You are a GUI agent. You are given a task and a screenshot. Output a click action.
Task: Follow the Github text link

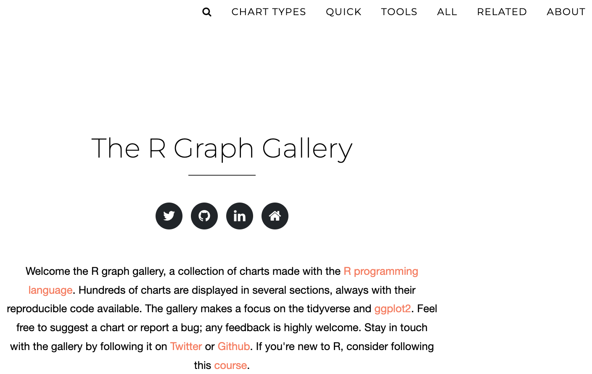pos(234,347)
